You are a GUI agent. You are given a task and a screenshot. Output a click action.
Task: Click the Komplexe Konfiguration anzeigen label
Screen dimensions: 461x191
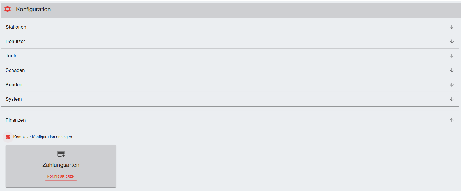[x=43, y=137]
